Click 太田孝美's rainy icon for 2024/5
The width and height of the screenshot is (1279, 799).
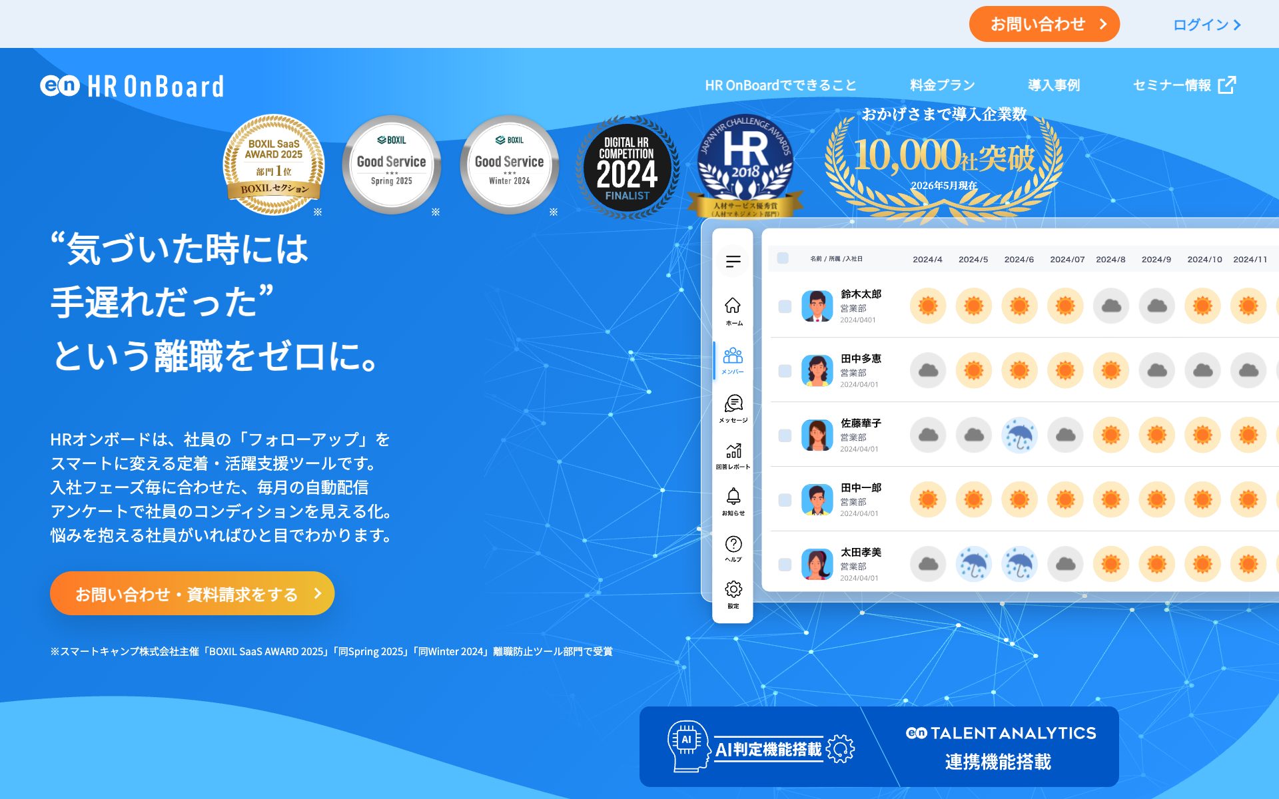973,564
